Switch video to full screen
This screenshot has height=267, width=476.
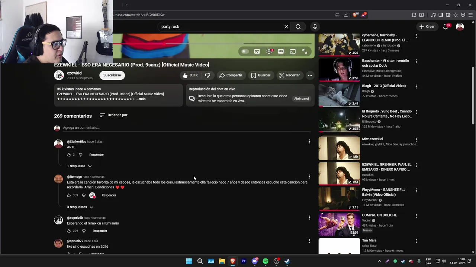click(305, 52)
